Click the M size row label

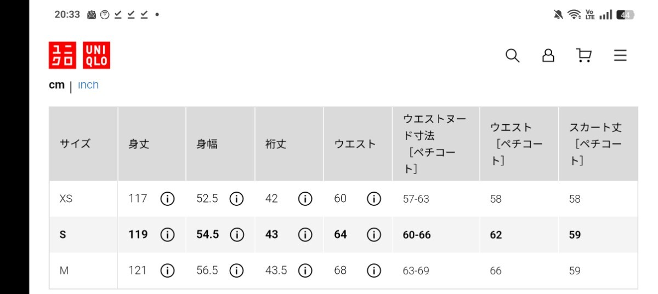pos(64,270)
